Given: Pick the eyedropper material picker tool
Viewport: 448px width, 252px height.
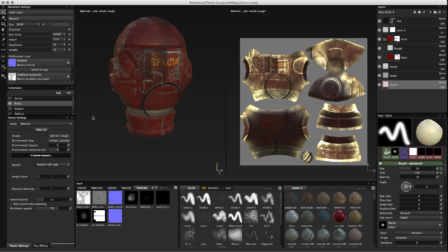Looking at the screenshot, I should (x=3, y=39).
